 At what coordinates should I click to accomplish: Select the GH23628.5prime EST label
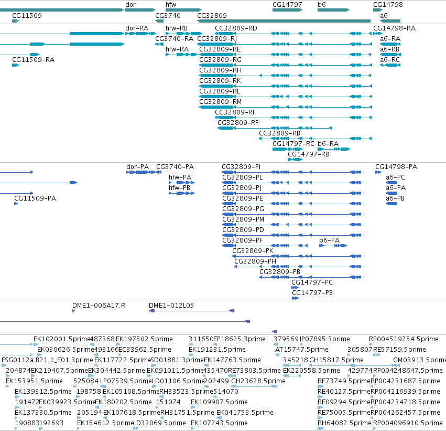(x=258, y=381)
